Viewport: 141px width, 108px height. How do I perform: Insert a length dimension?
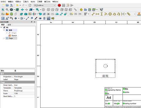(93, 14)
